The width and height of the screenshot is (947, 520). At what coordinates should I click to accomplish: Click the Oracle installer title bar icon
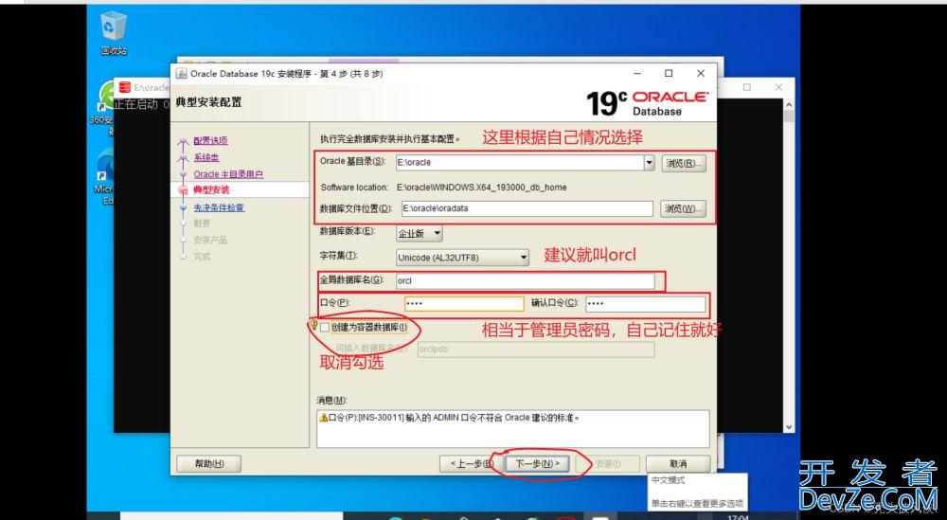click(x=181, y=74)
